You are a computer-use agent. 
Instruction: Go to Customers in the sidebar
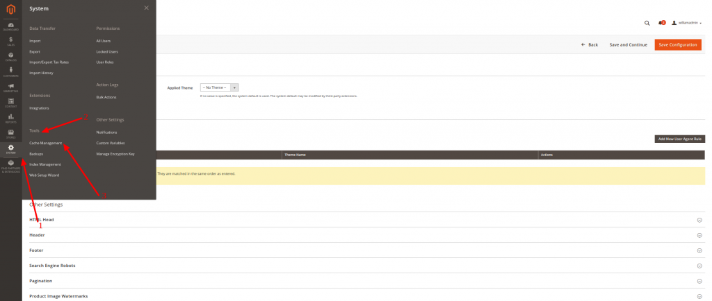pyautogui.click(x=10, y=71)
